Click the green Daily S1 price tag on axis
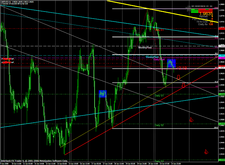225x165 pixels. [x=221, y=94]
